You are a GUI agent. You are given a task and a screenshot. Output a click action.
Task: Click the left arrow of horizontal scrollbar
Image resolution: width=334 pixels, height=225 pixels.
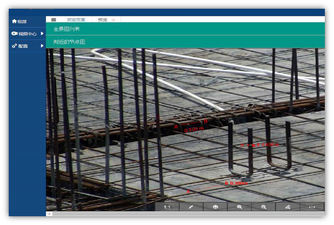[x=50, y=214]
